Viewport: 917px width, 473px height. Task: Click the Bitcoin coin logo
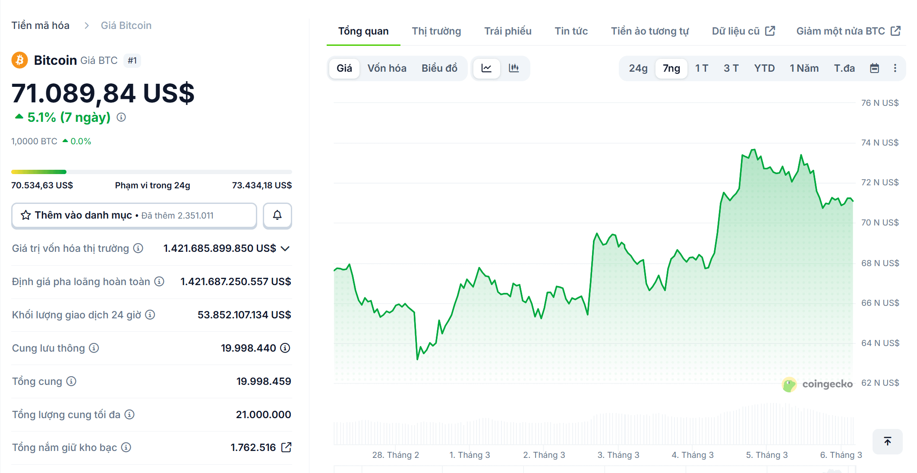19,60
